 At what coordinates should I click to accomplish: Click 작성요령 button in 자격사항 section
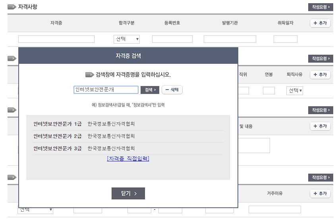click(320, 7)
